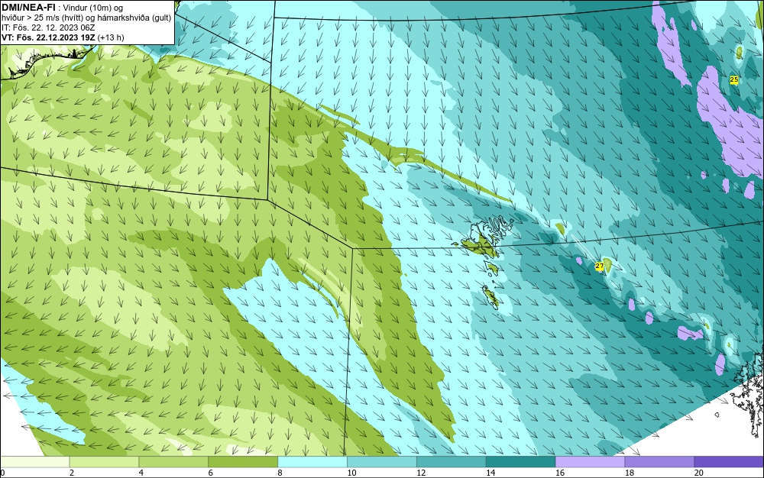Select the 18–20 m/s purple legend swatch
The height and width of the screenshot is (478, 764).
point(659,462)
